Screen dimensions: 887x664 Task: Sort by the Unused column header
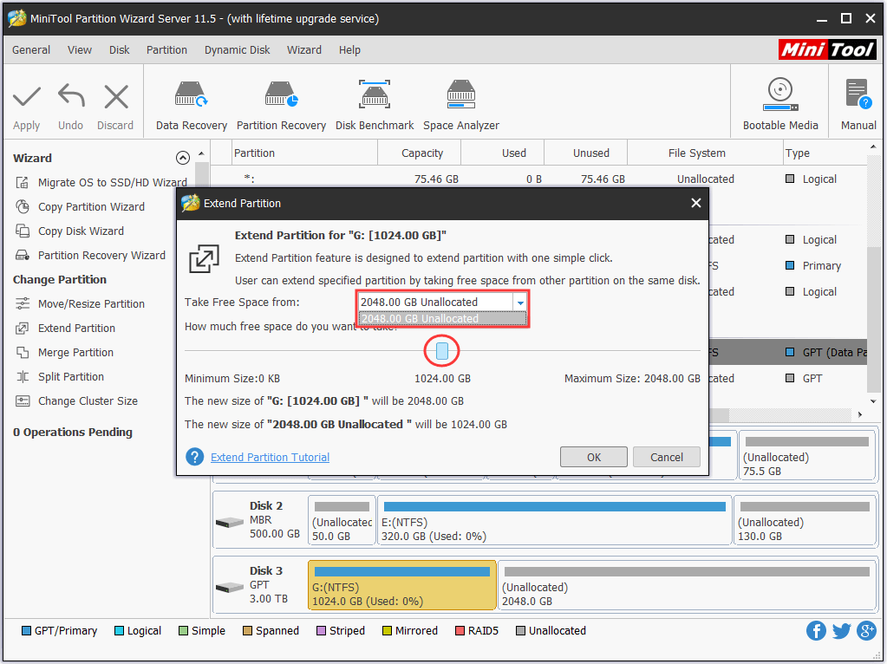pos(585,153)
